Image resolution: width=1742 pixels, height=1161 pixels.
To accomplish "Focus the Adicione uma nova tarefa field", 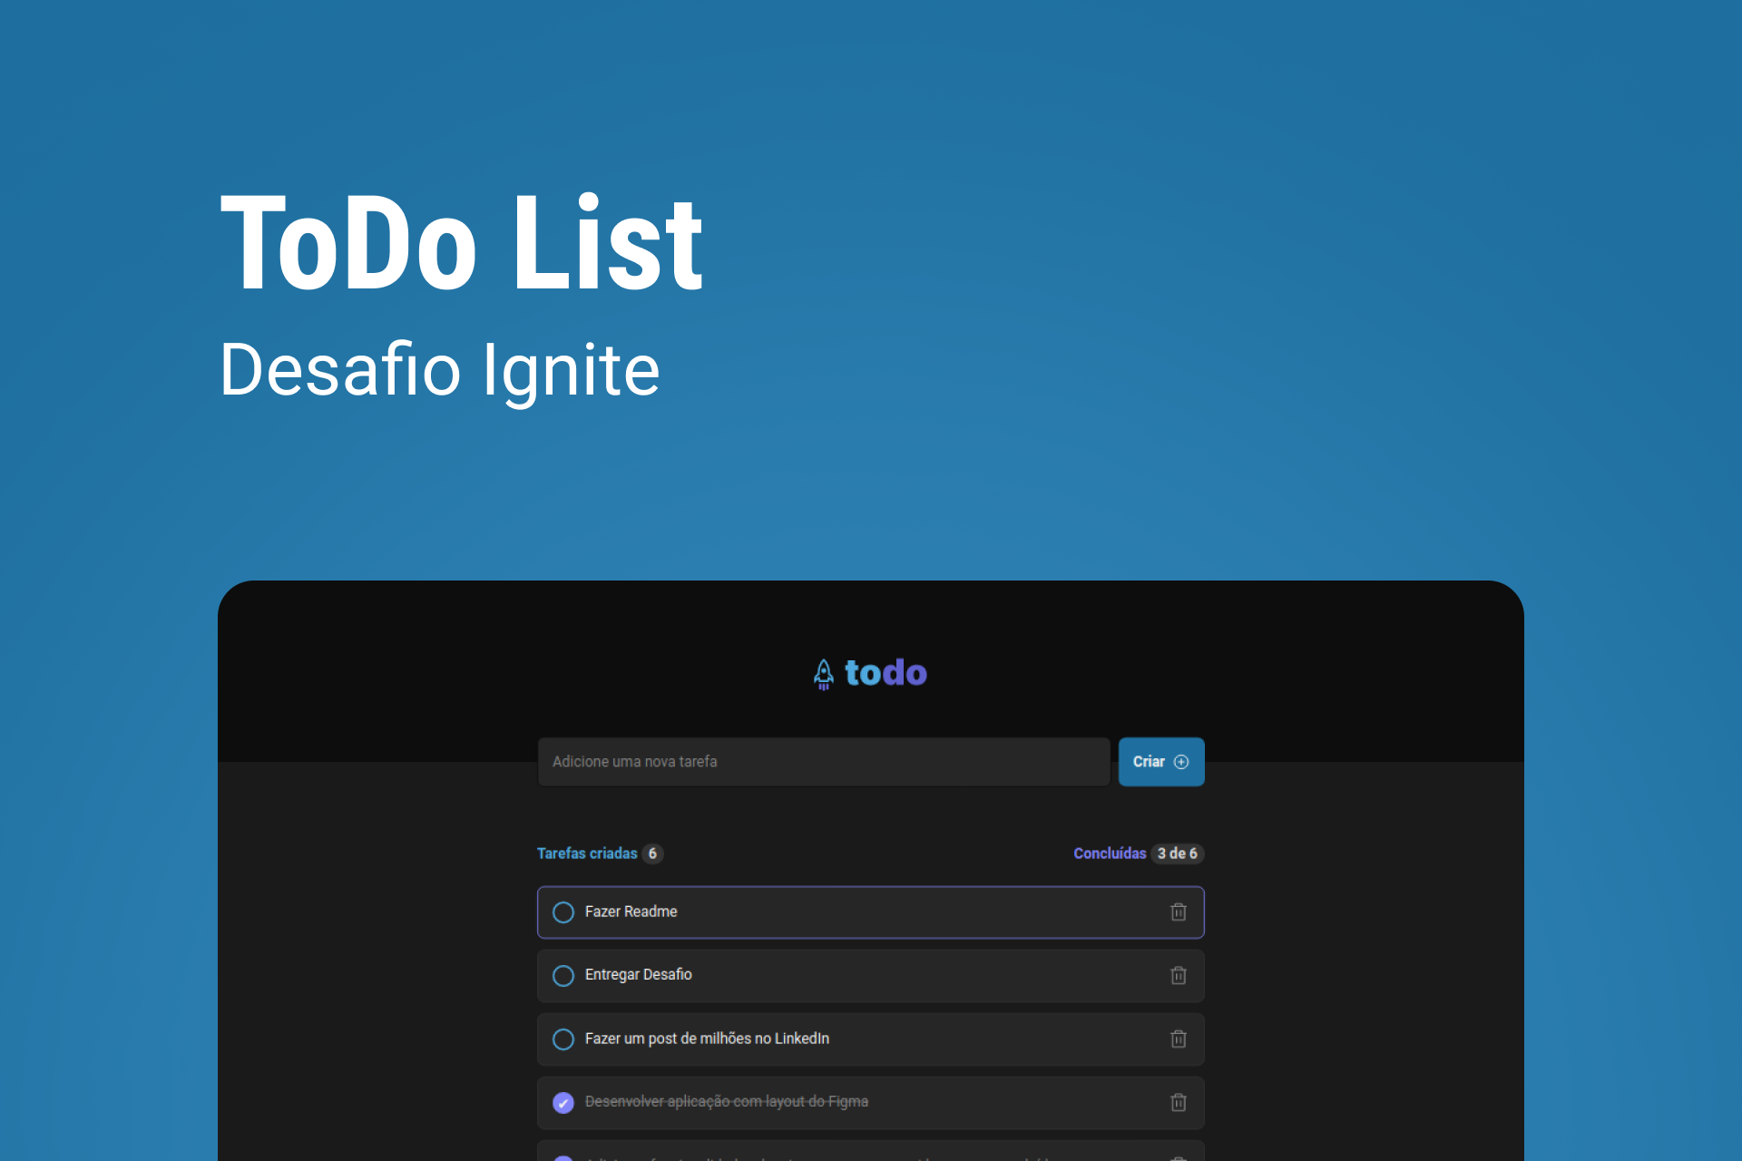I will pyautogui.click(x=823, y=762).
